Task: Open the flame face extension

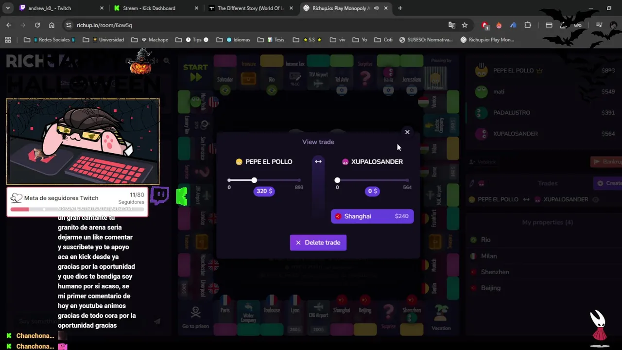Action: pyautogui.click(x=499, y=25)
